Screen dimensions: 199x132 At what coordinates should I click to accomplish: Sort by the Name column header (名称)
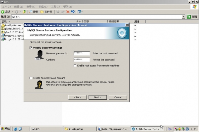[31, 22]
